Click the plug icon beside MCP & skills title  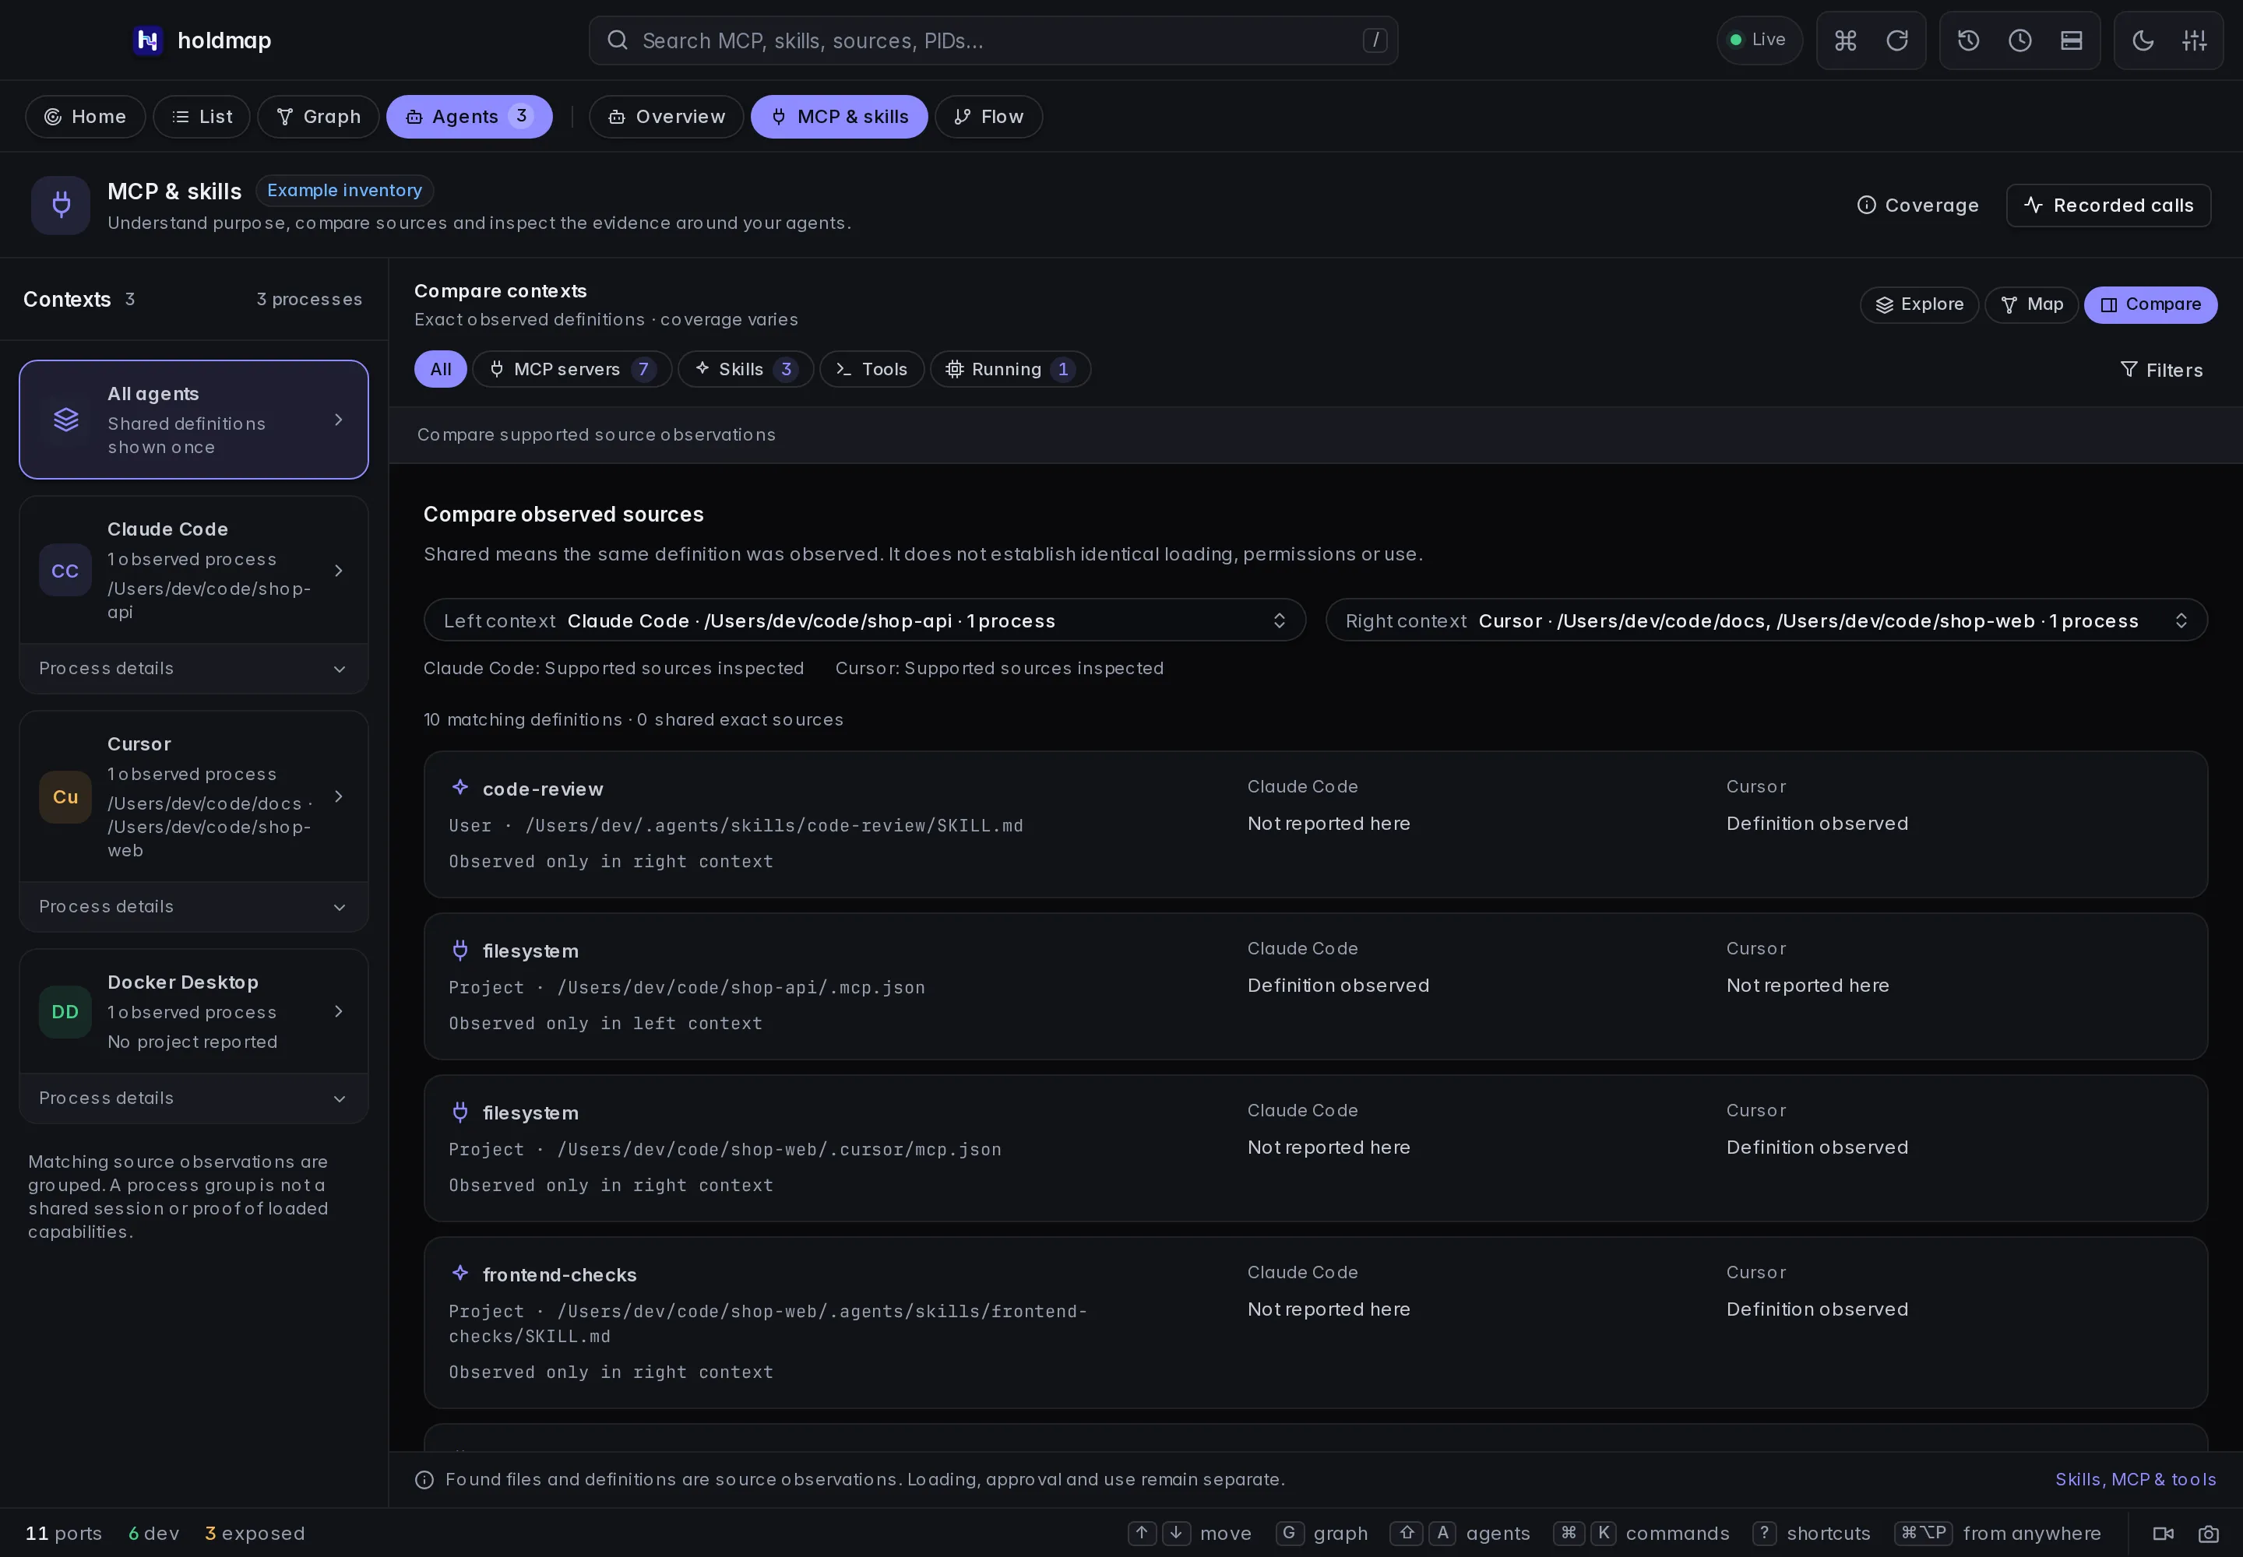pos(61,205)
